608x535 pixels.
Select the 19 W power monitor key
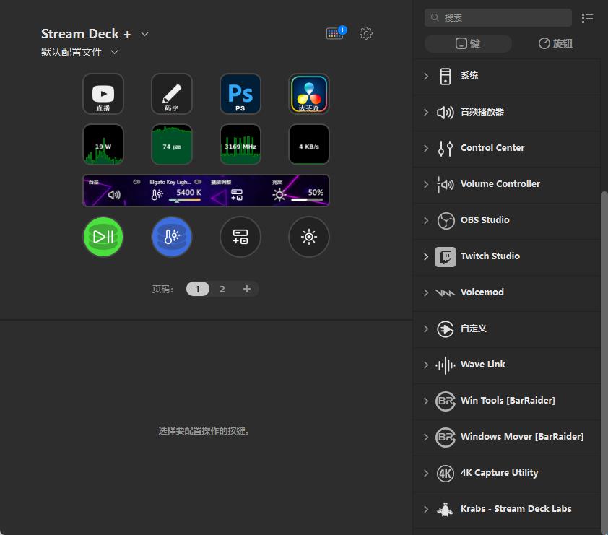click(103, 144)
